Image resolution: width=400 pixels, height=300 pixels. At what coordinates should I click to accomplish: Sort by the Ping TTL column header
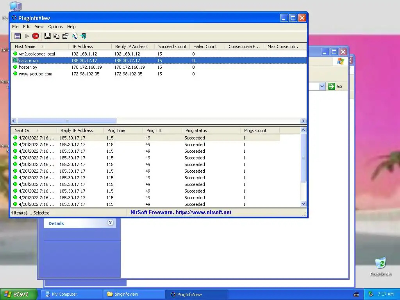tap(162, 130)
